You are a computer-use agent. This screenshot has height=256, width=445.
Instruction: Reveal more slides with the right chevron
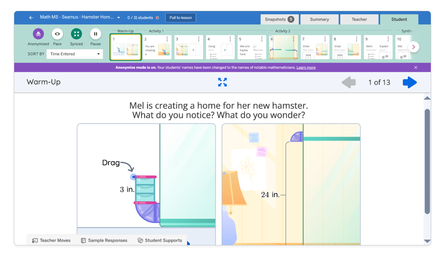413,47
